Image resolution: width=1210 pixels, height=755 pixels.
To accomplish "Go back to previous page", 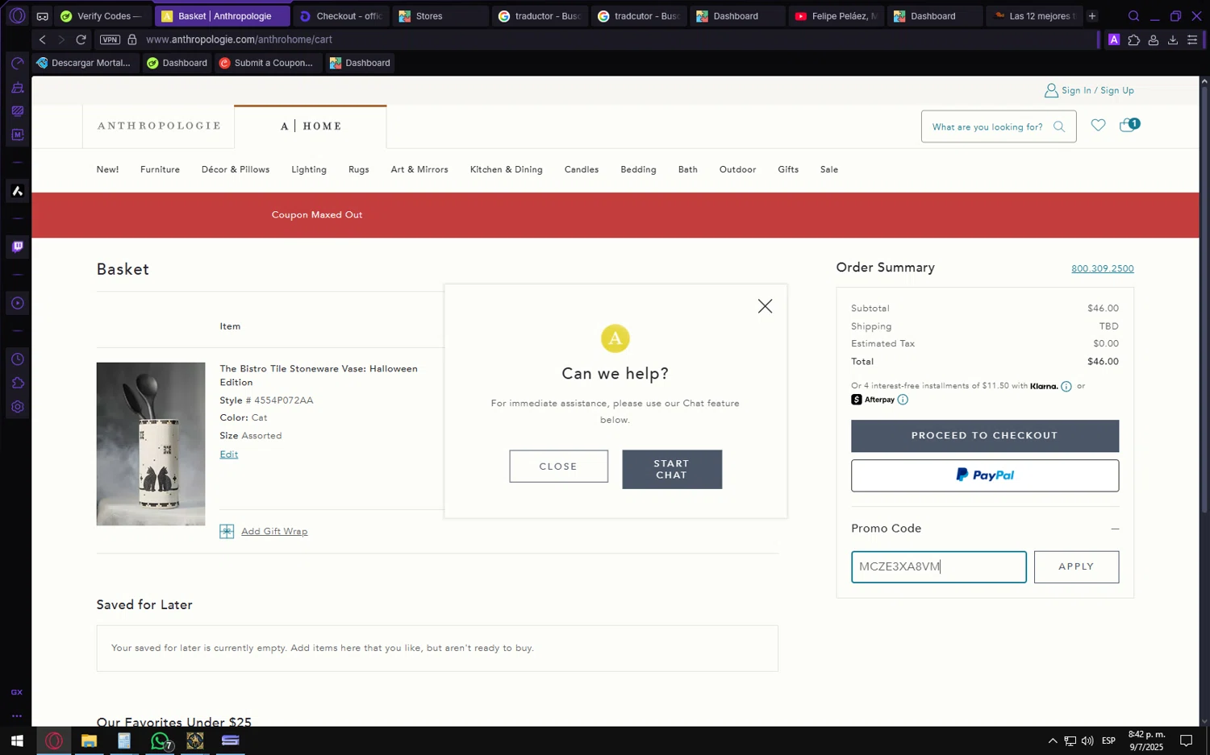I will [43, 39].
